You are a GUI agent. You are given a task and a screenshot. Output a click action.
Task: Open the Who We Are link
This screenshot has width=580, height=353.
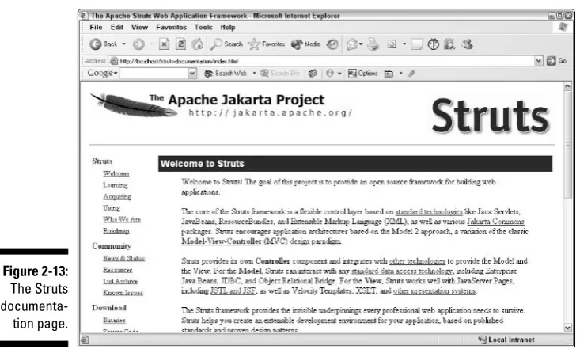[122, 219]
